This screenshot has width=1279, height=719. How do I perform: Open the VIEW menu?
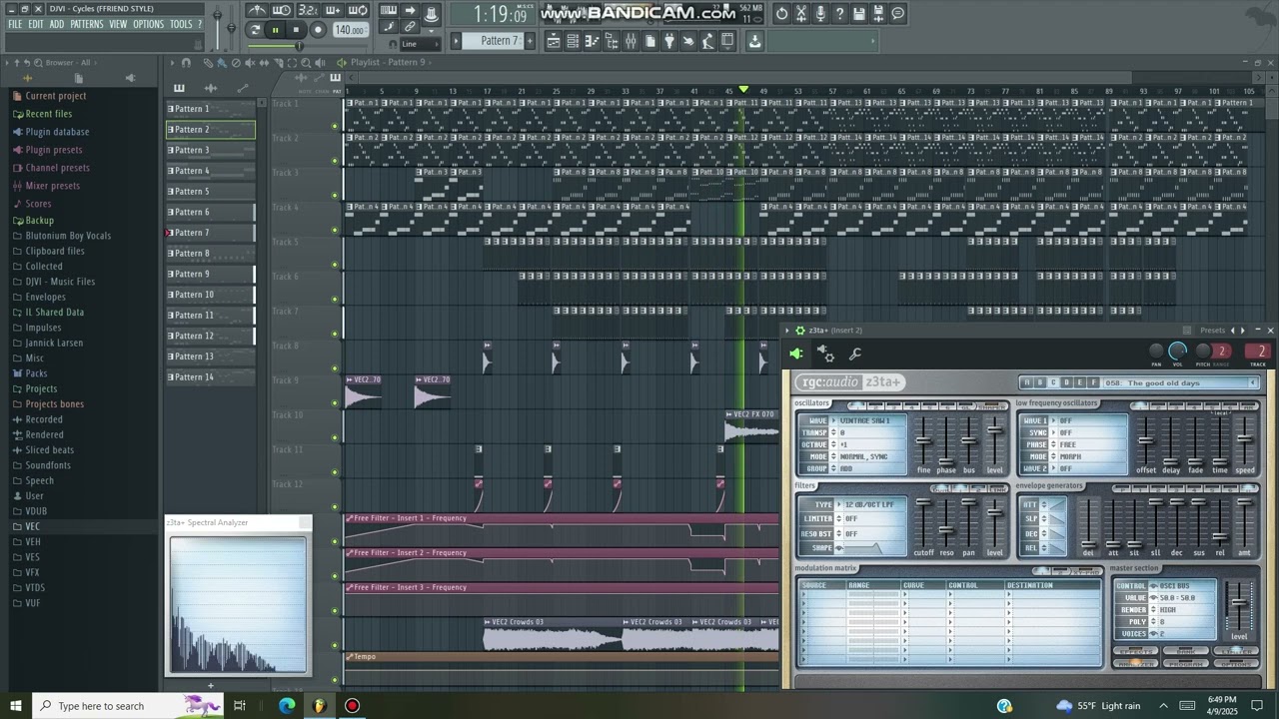[118, 24]
